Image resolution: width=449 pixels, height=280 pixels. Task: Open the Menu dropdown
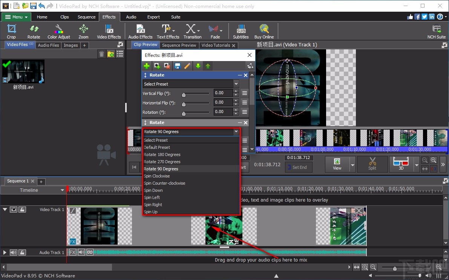click(x=16, y=17)
